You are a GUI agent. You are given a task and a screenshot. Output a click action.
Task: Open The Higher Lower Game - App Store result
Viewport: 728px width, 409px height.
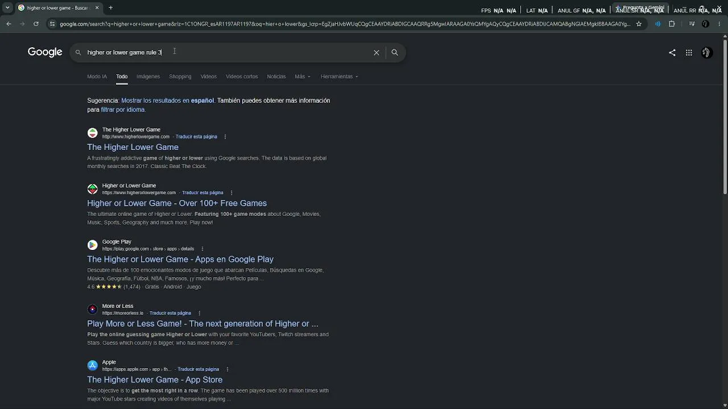pyautogui.click(x=155, y=379)
